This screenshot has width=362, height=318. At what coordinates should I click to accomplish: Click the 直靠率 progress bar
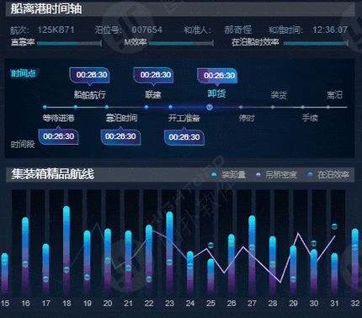pyautogui.click(x=69, y=43)
